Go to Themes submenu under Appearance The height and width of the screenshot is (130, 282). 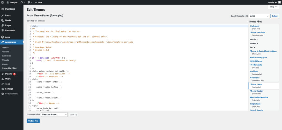coord(5,48)
